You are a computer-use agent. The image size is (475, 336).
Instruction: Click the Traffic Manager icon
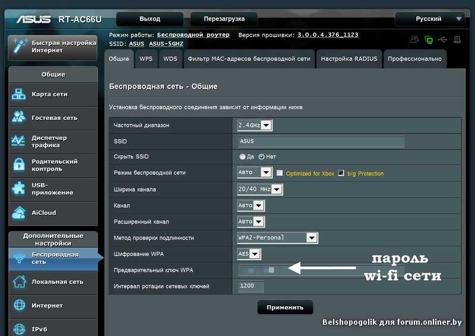point(18,141)
